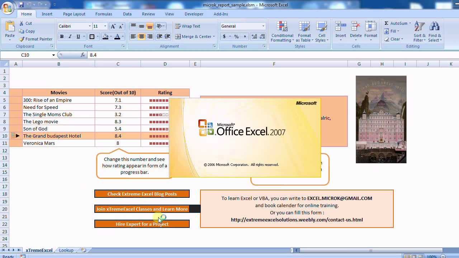Viewport: 459px width, 258px height.
Task: Save using Quick Access floppy icon
Action: tap(21, 5)
